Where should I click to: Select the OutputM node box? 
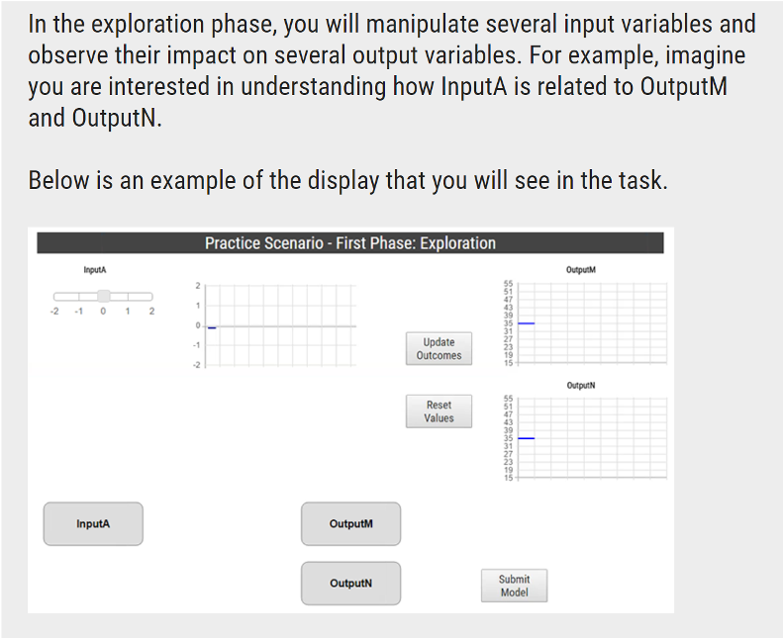pyautogui.click(x=350, y=524)
